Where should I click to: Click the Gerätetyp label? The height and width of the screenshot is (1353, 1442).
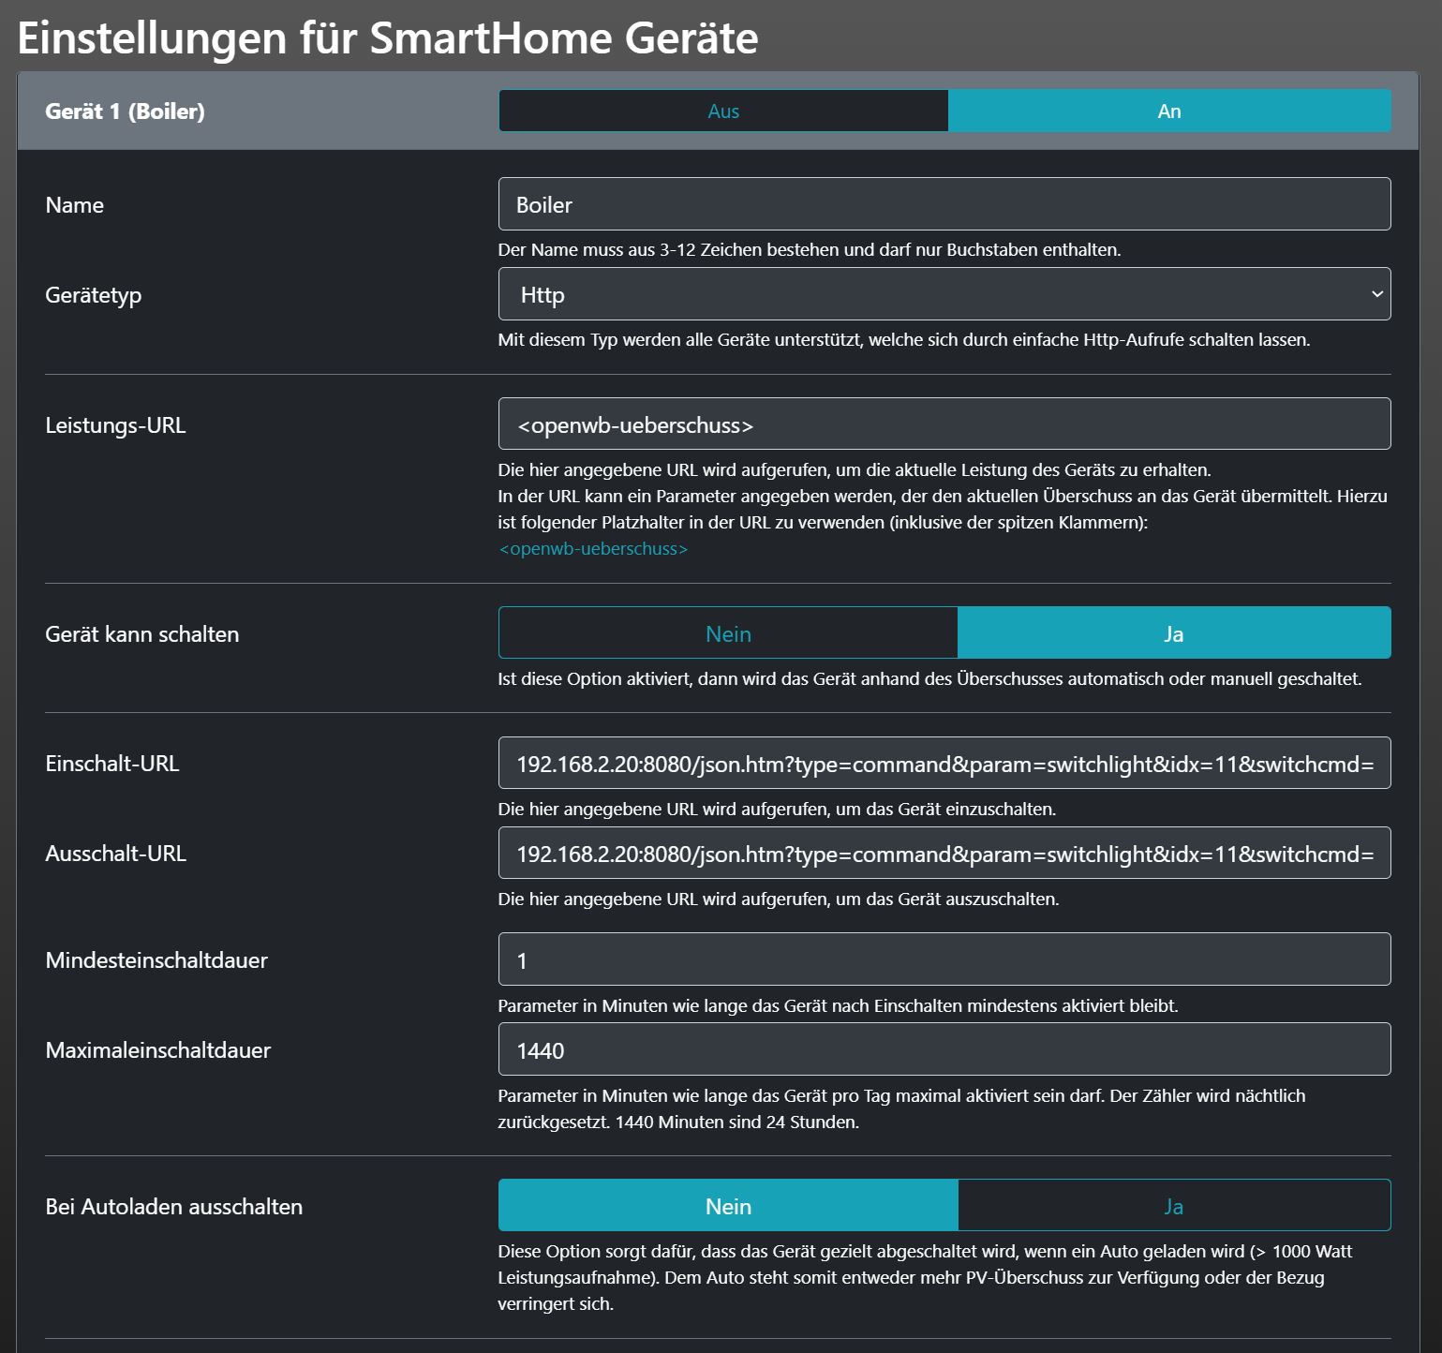click(x=93, y=295)
